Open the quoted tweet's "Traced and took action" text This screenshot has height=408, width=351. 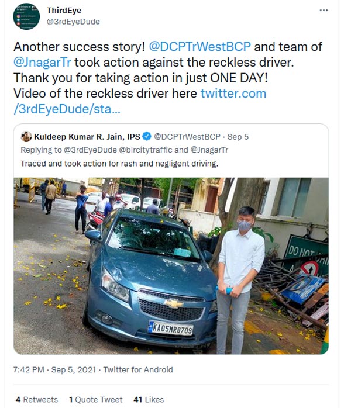click(119, 163)
